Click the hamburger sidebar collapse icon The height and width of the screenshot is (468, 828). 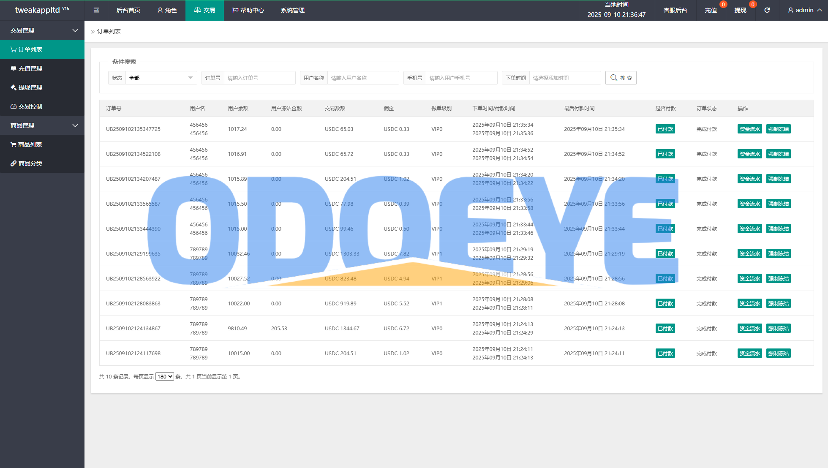[96, 10]
